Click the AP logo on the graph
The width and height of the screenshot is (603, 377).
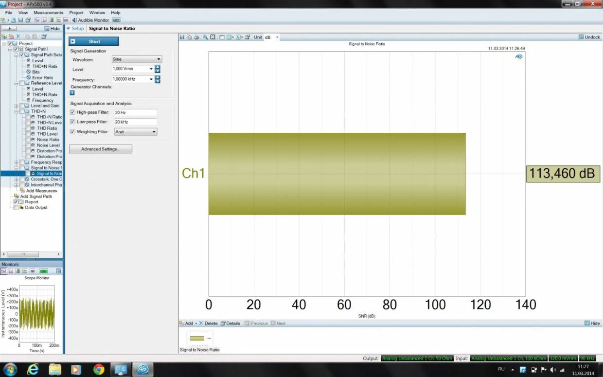click(x=519, y=56)
